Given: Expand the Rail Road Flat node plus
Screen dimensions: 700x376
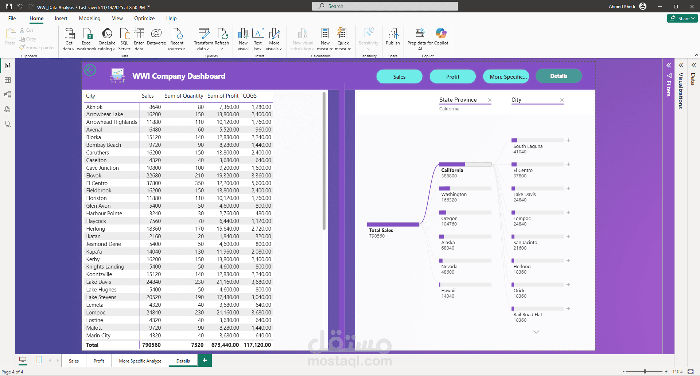Looking at the screenshot, I should coord(568,309).
